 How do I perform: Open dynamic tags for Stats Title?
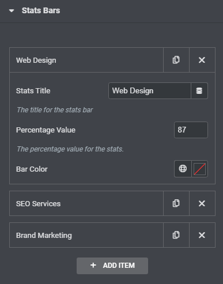(x=199, y=91)
